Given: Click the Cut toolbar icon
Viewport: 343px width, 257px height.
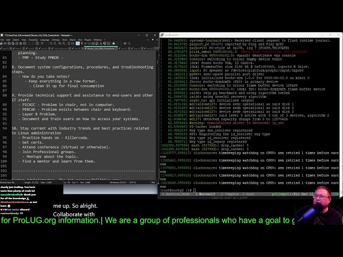Looking at the screenshot, I should [x=29, y=43].
